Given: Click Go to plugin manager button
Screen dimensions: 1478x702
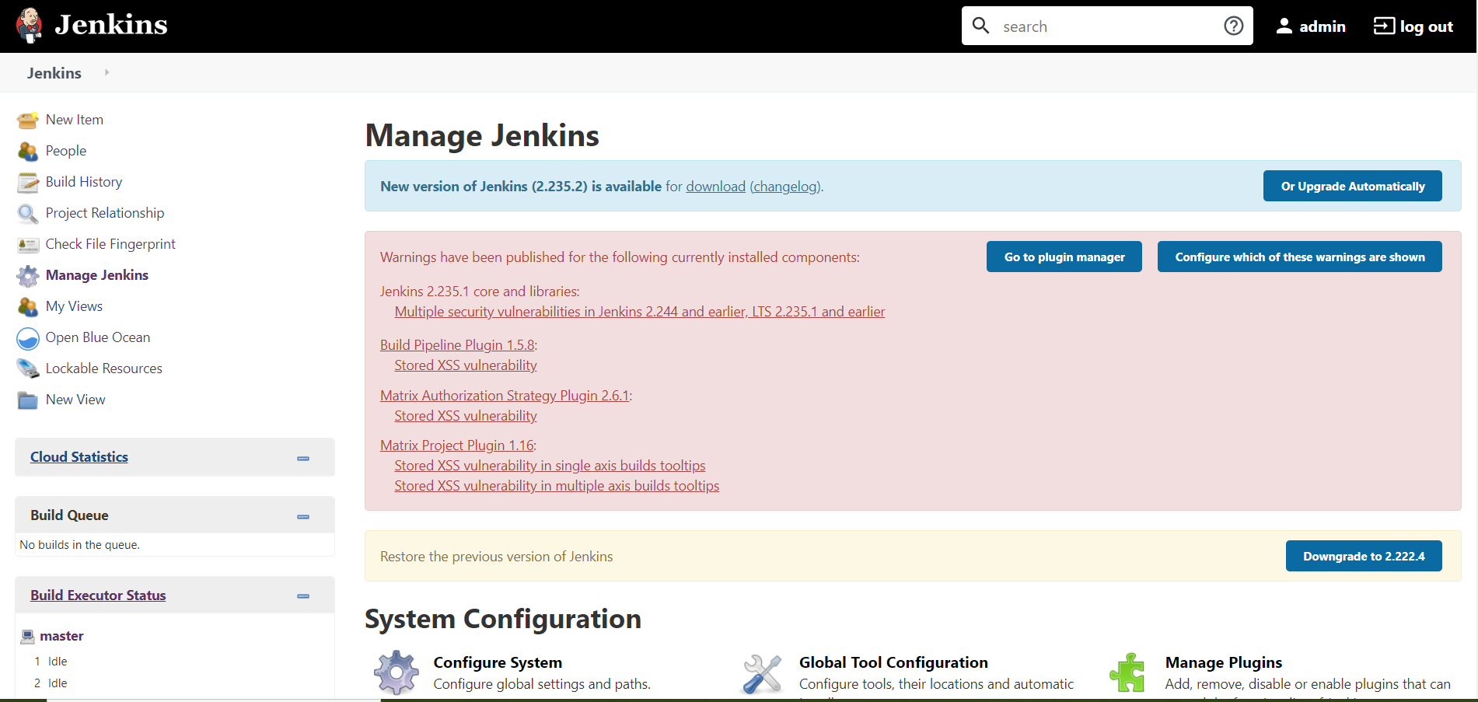Looking at the screenshot, I should [1064, 257].
